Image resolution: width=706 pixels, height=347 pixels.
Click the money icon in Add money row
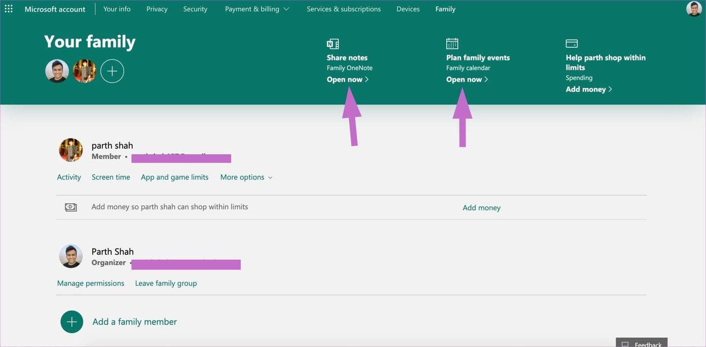coord(71,207)
